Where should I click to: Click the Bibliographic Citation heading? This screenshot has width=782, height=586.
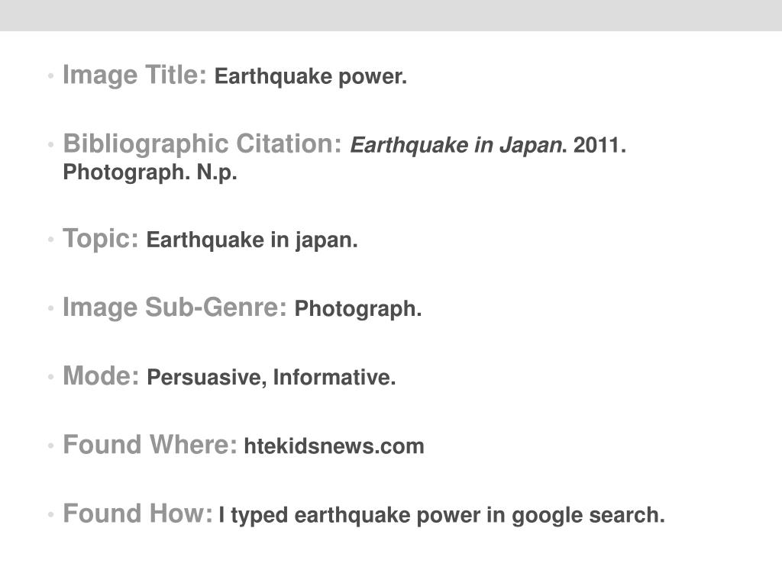click(202, 144)
